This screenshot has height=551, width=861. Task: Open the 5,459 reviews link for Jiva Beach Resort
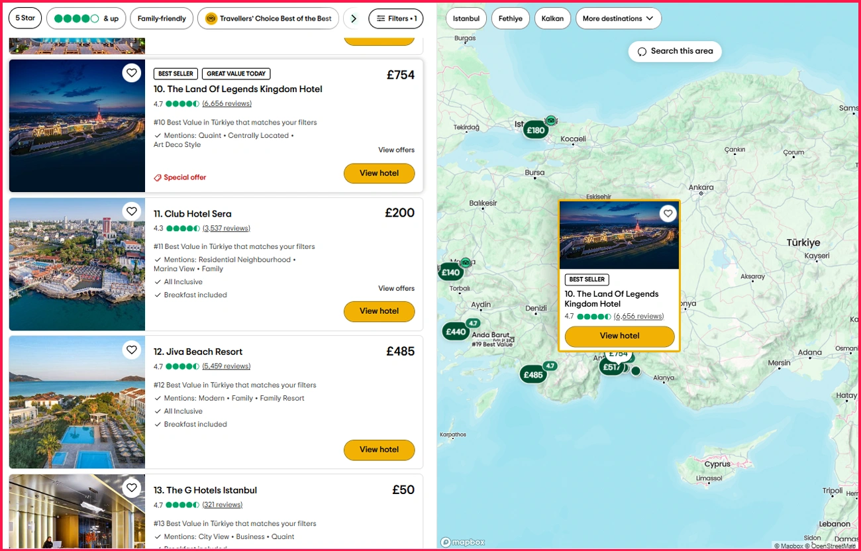pyautogui.click(x=227, y=366)
